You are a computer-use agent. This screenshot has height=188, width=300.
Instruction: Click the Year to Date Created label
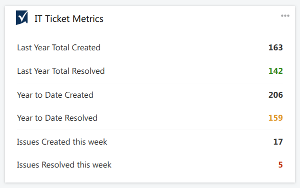click(55, 95)
